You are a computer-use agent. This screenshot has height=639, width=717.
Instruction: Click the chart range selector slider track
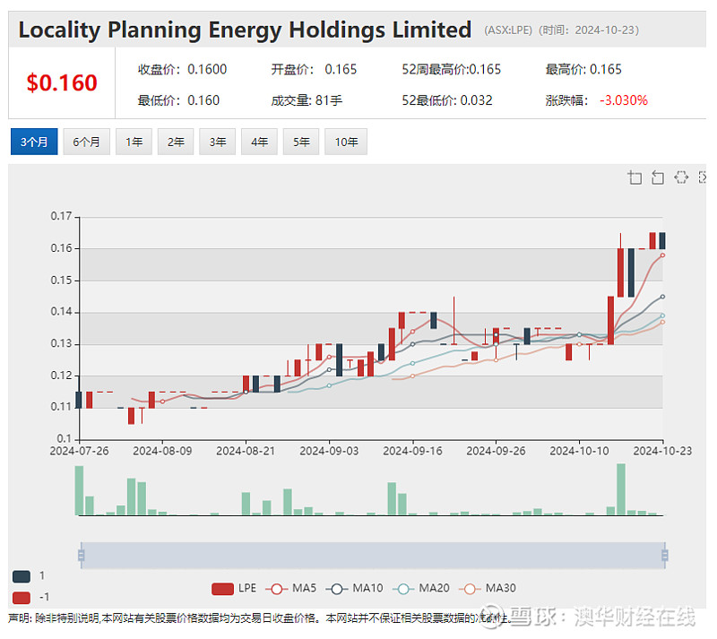(372, 555)
